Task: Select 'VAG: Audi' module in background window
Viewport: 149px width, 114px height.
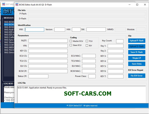Action: tap(9, 29)
